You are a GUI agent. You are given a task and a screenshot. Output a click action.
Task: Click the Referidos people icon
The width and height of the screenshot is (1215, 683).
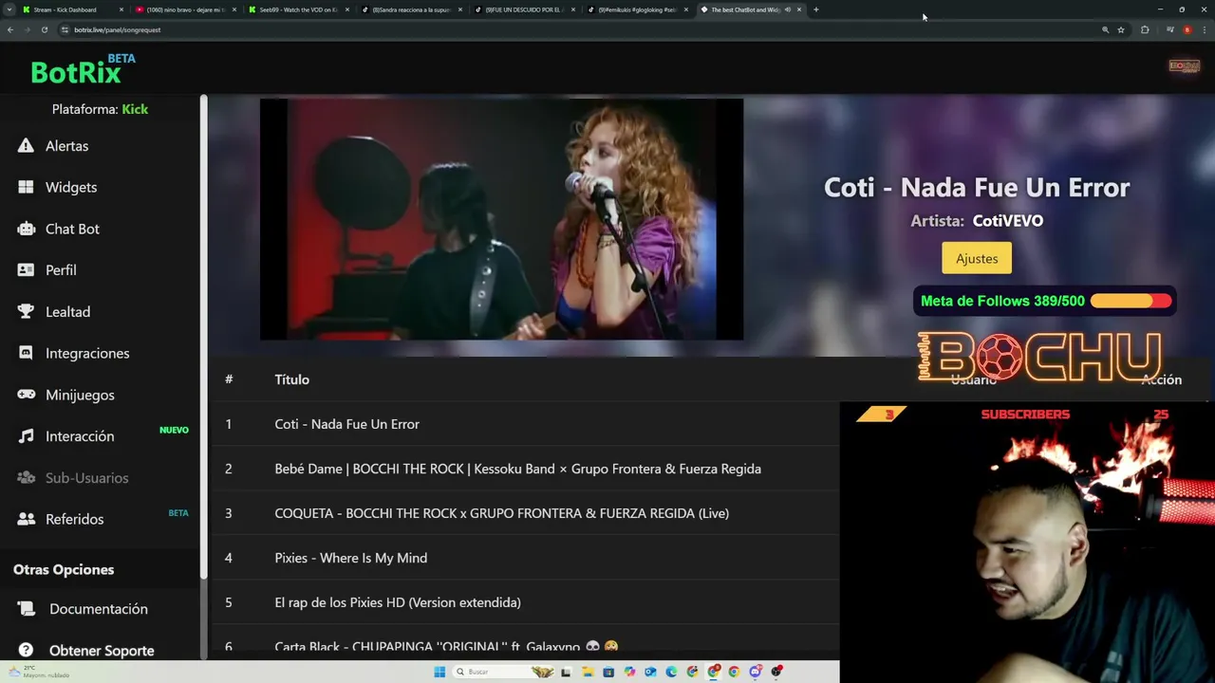[26, 519]
